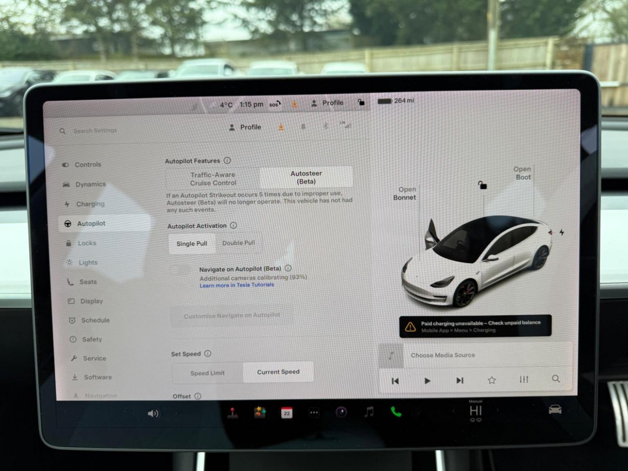Open Toybox app
This screenshot has height=471, width=628.
[260, 412]
